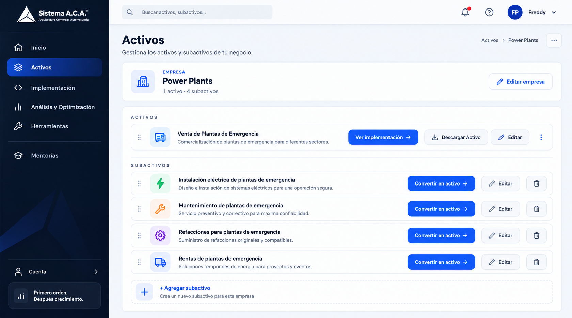Expand the Freddy account dropdown chevron
The width and height of the screenshot is (572, 318).
(554, 12)
